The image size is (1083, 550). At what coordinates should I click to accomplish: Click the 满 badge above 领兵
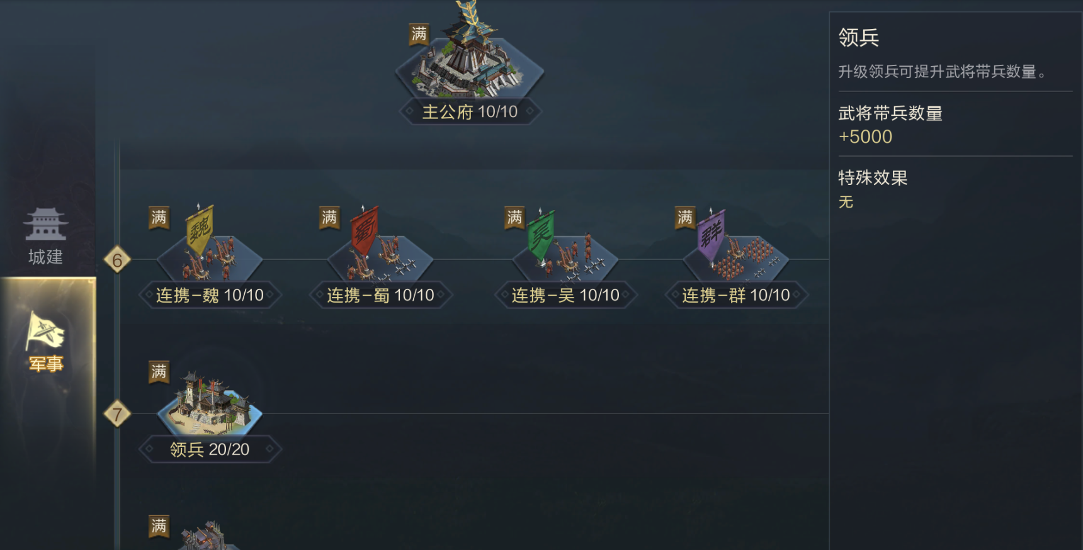[x=159, y=371]
